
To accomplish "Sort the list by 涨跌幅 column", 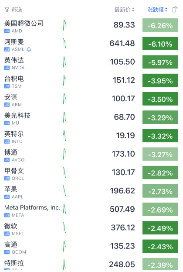I will 157,10.
